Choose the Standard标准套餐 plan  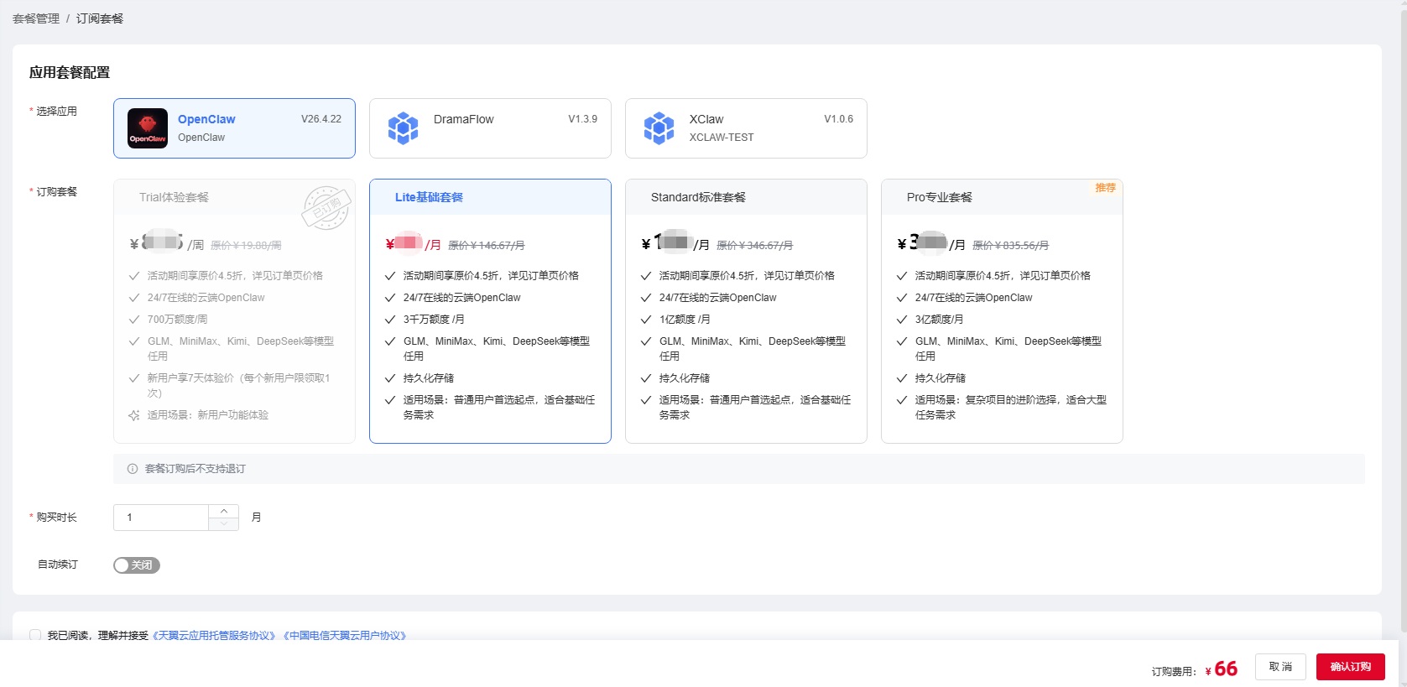coord(746,311)
